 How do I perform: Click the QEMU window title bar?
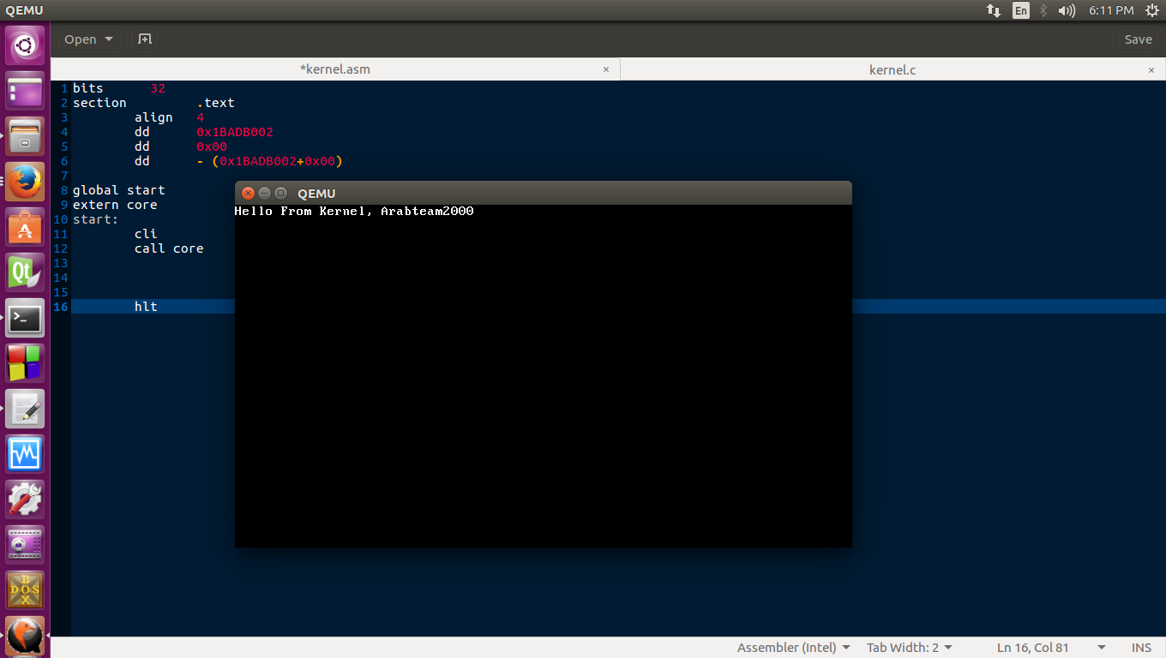544,194
